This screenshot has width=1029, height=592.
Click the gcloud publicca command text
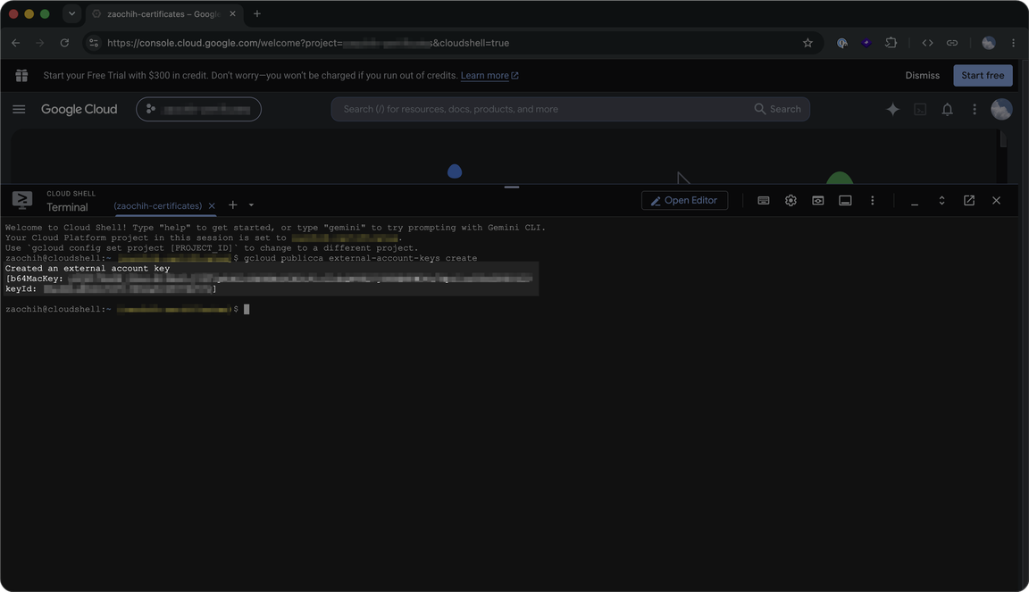(x=360, y=259)
